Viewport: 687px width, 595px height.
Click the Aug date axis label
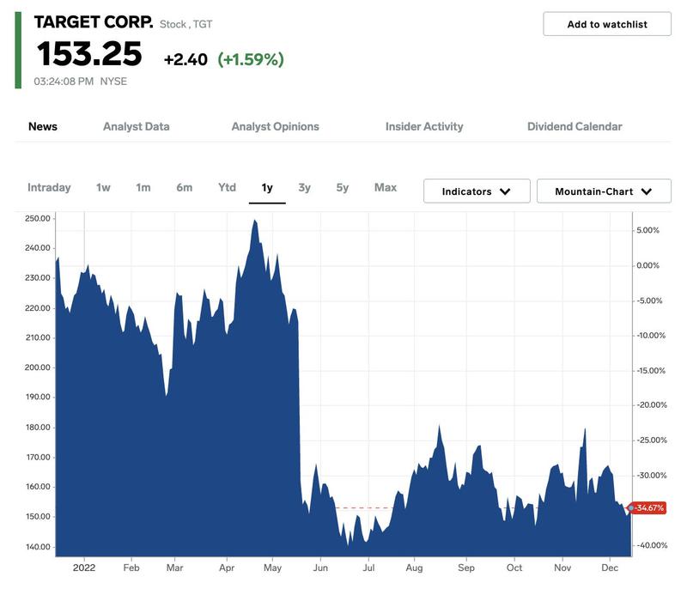tap(414, 568)
